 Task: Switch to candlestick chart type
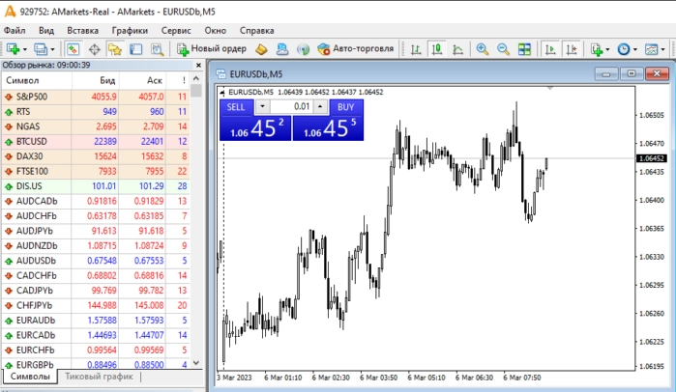click(437, 49)
